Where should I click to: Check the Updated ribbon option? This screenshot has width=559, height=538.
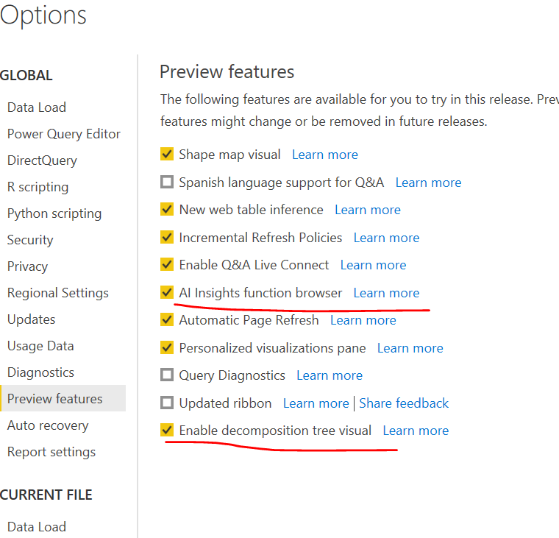167,403
